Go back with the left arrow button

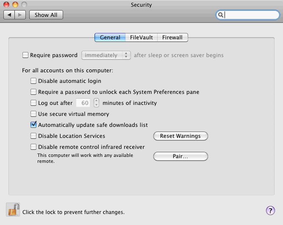(10, 15)
